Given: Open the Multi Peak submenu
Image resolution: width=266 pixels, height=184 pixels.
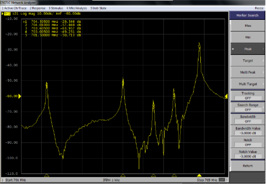Looking at the screenshot, I should [x=248, y=72].
